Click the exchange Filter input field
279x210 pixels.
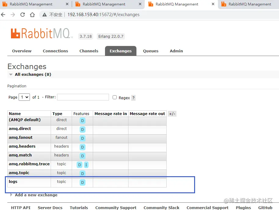point(83,97)
